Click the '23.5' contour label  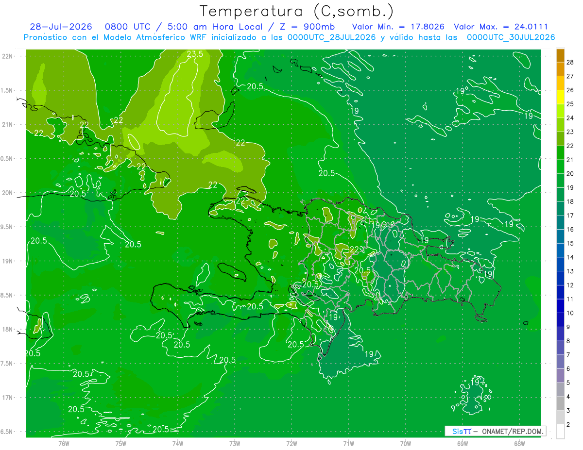tap(195, 54)
